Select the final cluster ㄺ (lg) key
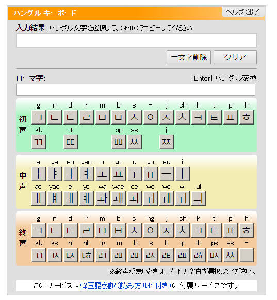 click(103, 255)
